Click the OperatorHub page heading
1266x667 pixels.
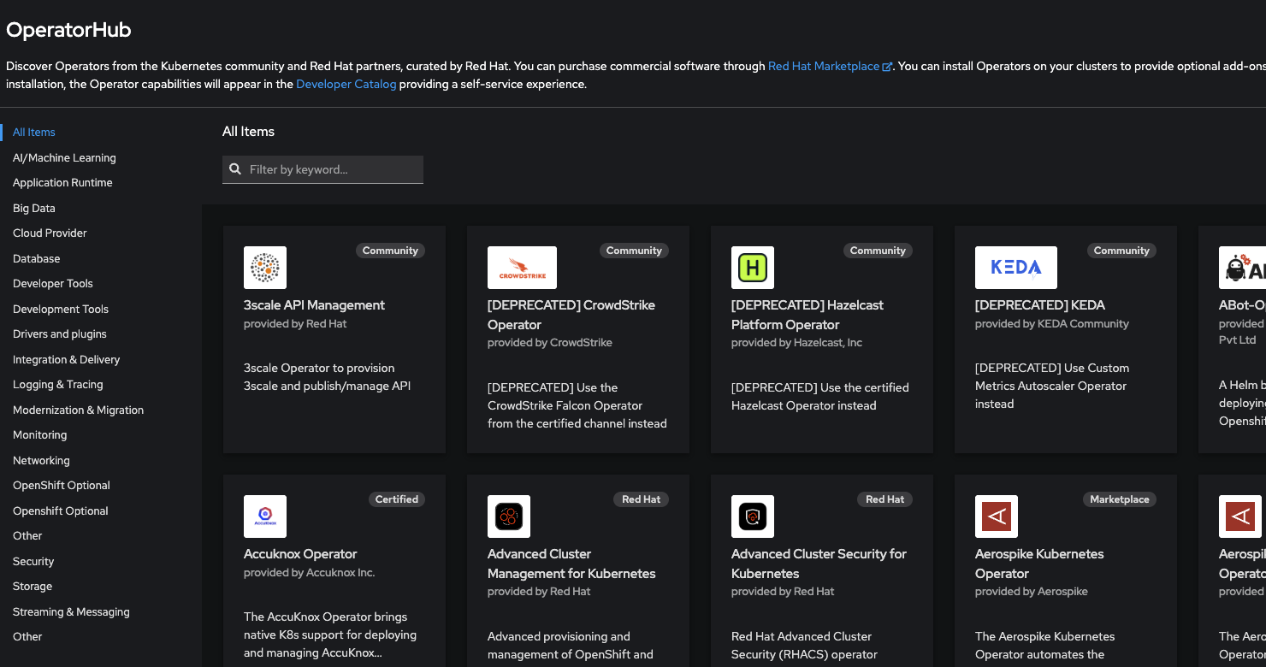tap(68, 30)
